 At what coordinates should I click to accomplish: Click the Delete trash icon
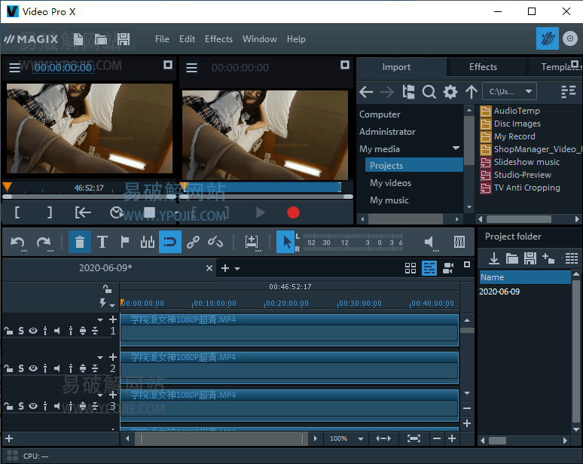(x=80, y=242)
